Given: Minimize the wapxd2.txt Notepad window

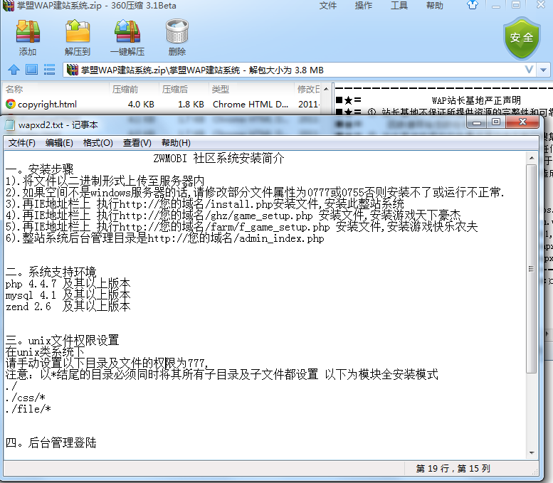Looking at the screenshot, I should click(x=477, y=122).
